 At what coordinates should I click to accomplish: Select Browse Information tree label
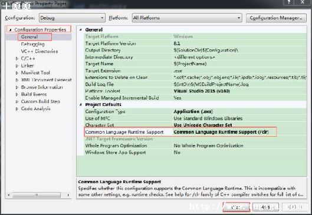[42, 87]
